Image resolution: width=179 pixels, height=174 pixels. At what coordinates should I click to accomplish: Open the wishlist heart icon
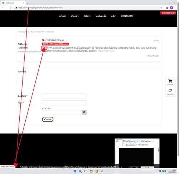[x=170, y=91]
